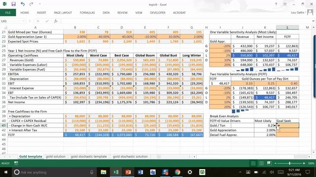
Task: Open the Action Center notification icon
Action: tap(308, 172)
